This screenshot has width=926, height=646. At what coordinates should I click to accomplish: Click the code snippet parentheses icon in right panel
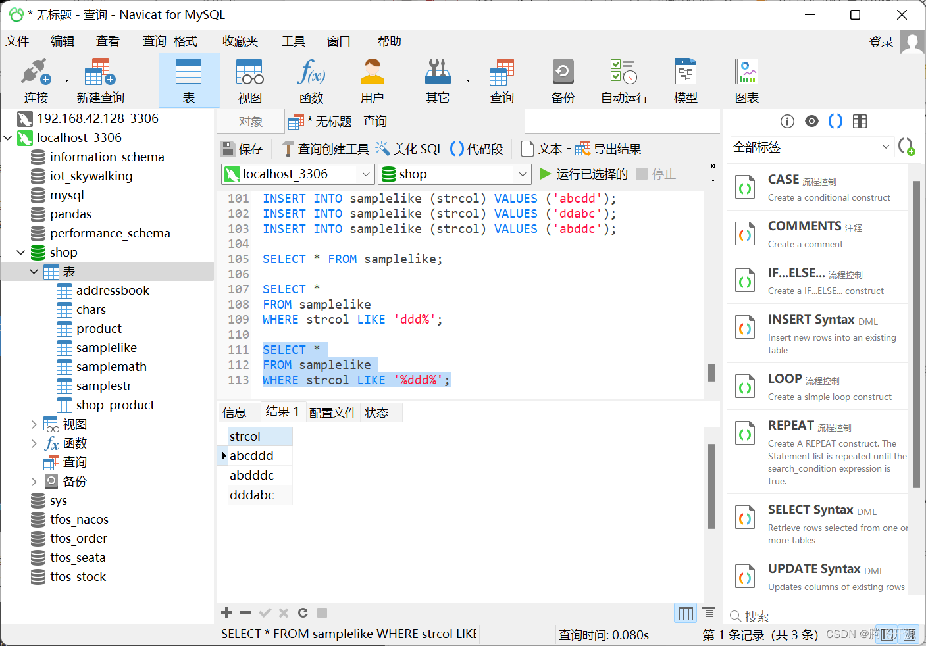tap(835, 121)
